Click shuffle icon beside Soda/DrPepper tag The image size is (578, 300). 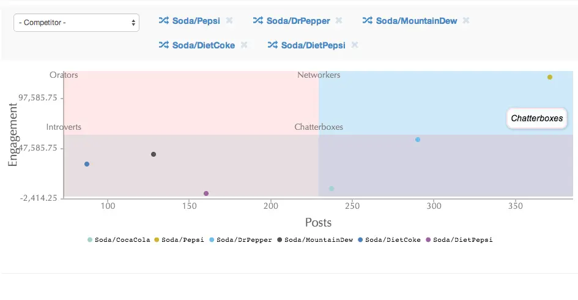tap(258, 21)
